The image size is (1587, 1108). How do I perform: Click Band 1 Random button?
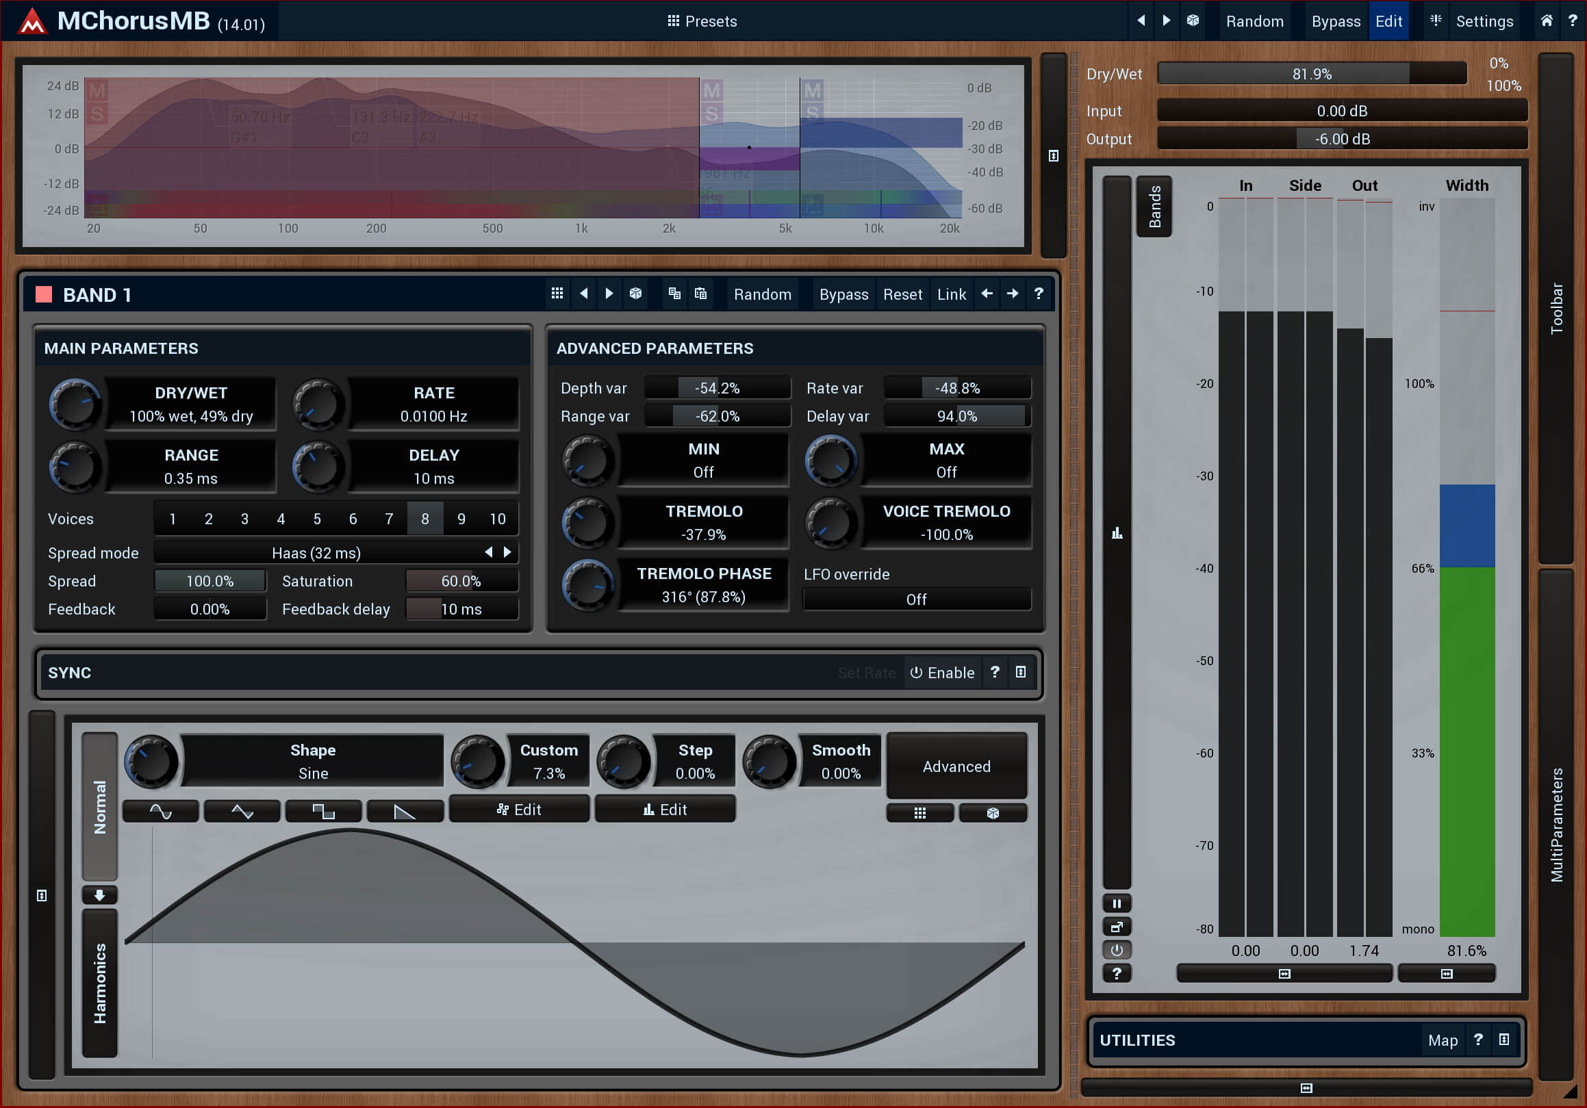[763, 294]
